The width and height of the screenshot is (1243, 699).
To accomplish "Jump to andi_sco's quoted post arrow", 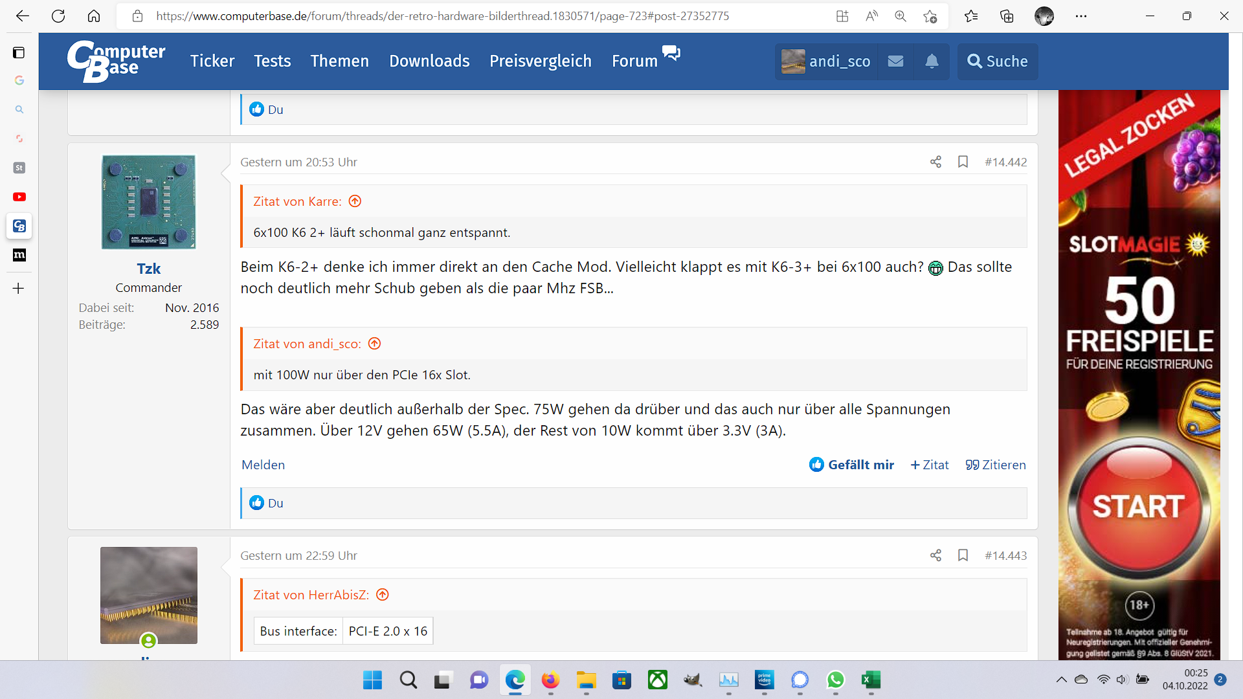I will tap(374, 344).
